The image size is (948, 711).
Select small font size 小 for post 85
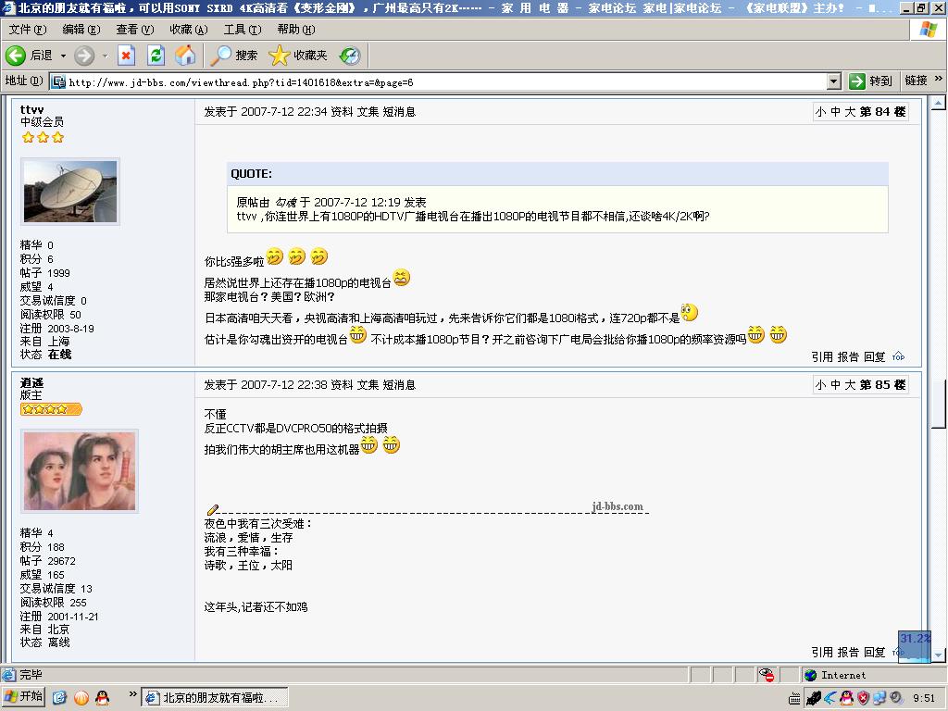(x=820, y=385)
